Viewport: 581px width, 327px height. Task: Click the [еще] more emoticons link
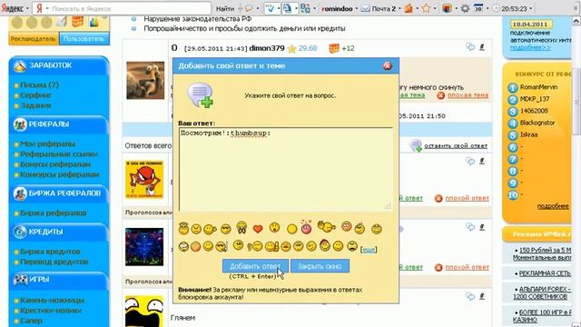pos(369,250)
